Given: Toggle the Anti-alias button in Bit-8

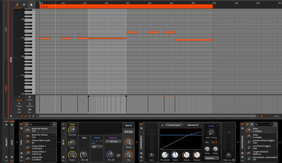Looking at the screenshot, I should (129, 132).
